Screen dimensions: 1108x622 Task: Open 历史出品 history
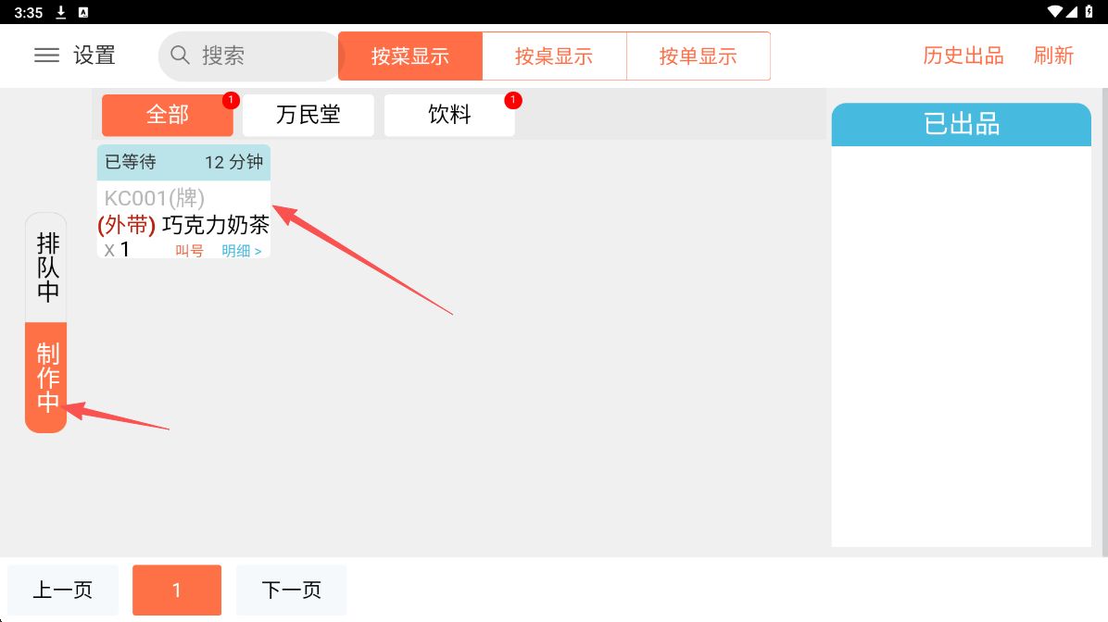[963, 56]
